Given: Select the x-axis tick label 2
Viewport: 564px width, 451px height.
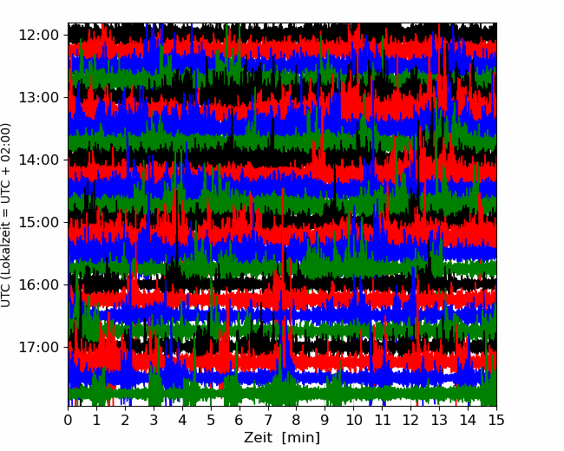Looking at the screenshot, I should (125, 420).
